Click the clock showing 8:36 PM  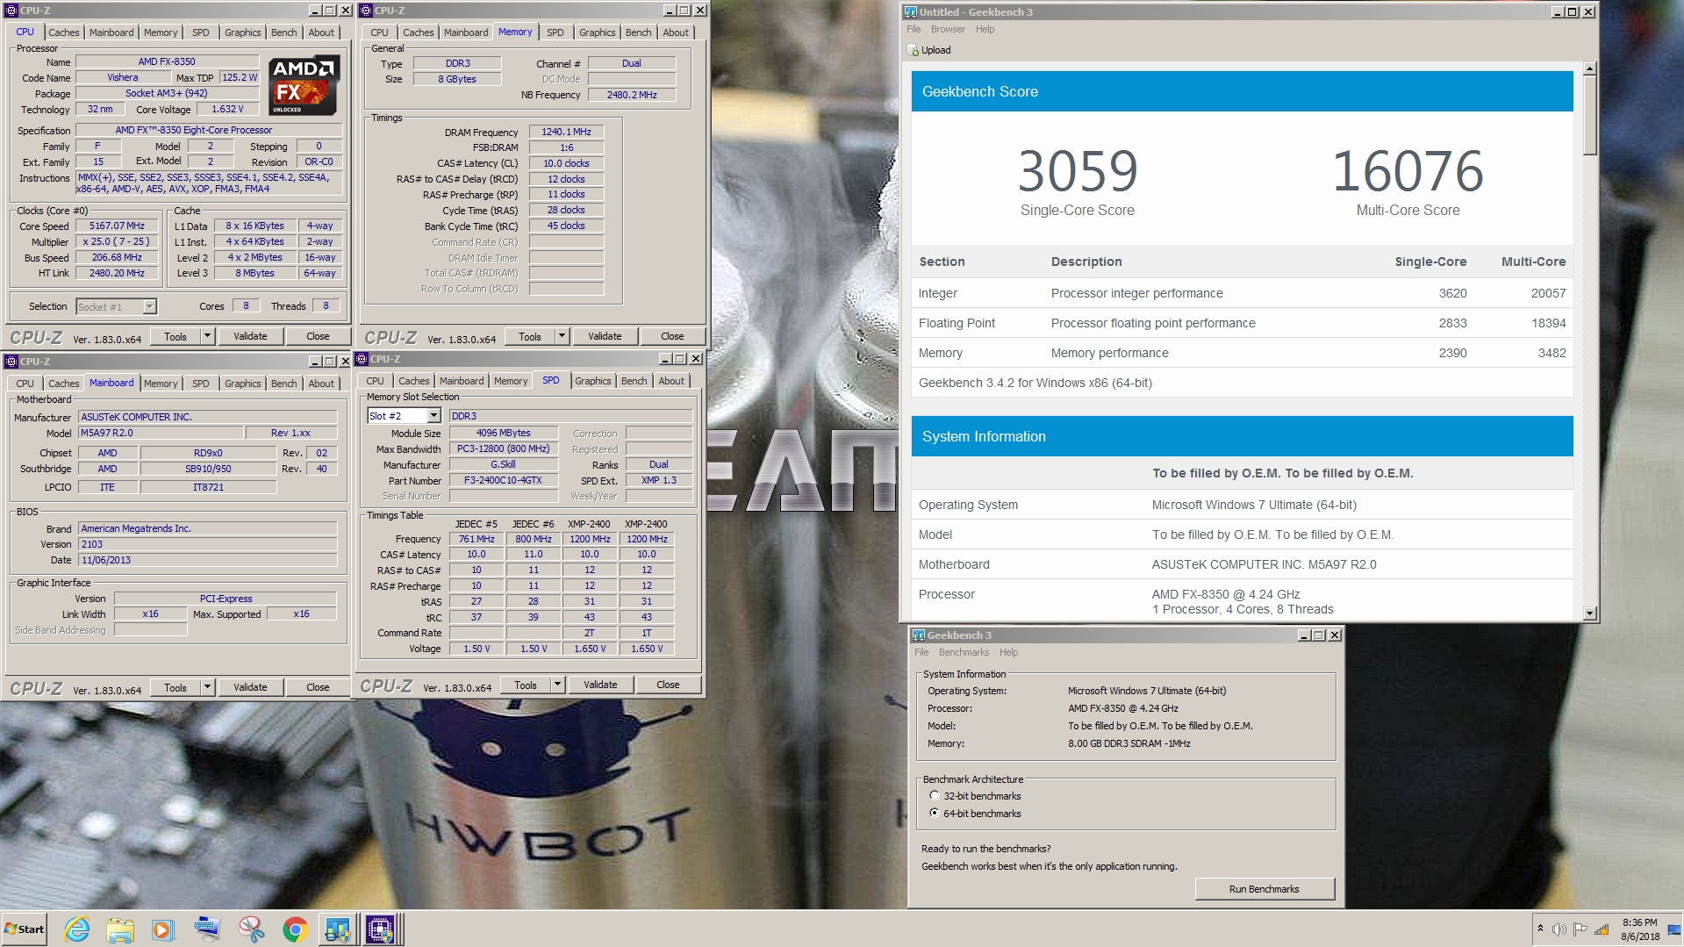pyautogui.click(x=1639, y=922)
